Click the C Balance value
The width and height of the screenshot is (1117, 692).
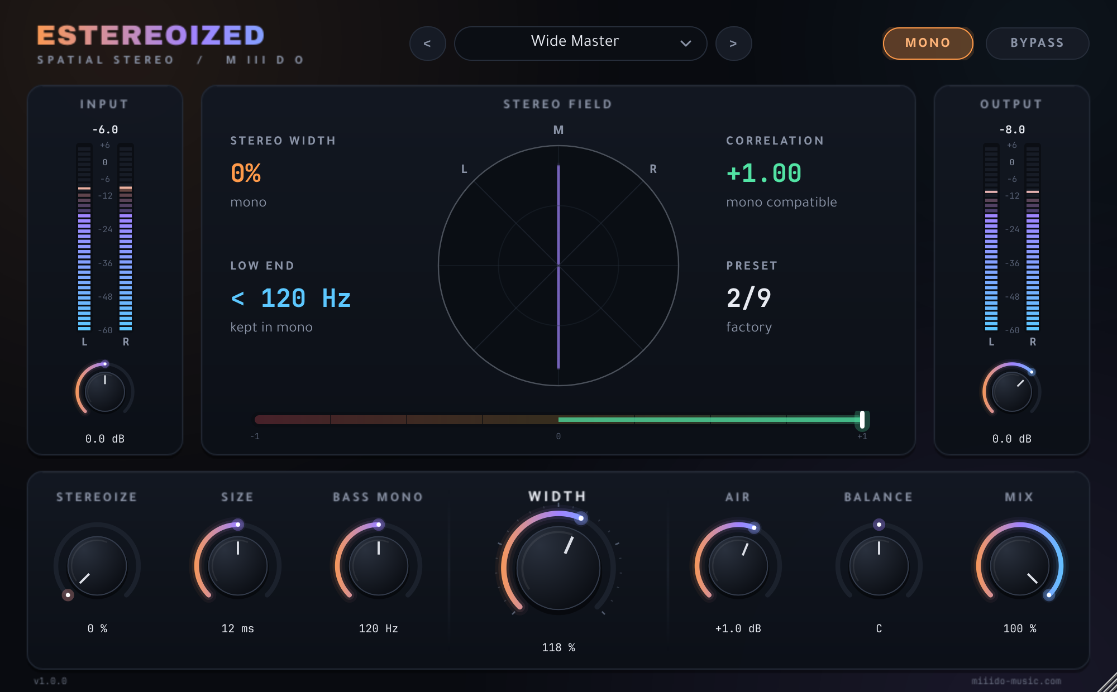(879, 628)
